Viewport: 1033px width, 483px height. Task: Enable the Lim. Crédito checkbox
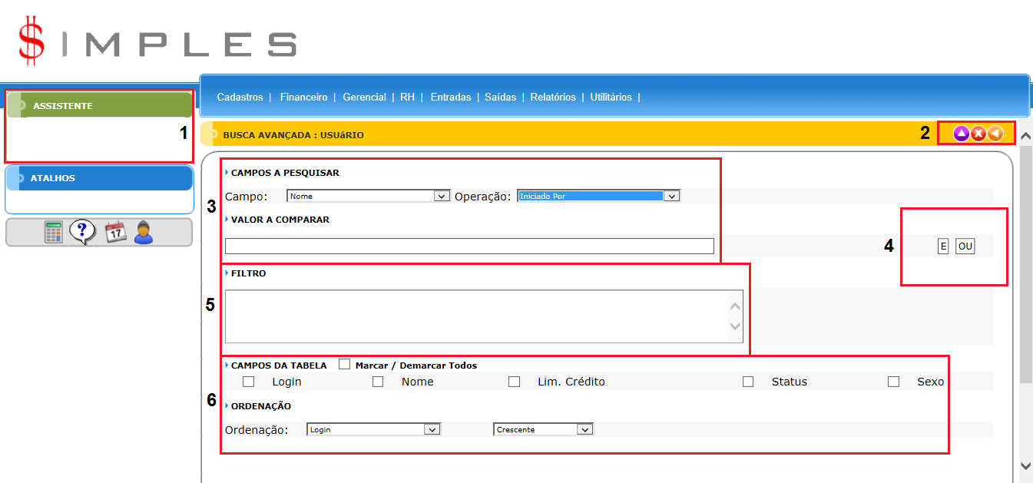pos(514,382)
